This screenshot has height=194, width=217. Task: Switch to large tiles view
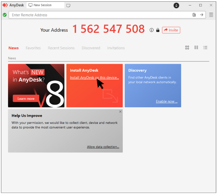pos(187,47)
